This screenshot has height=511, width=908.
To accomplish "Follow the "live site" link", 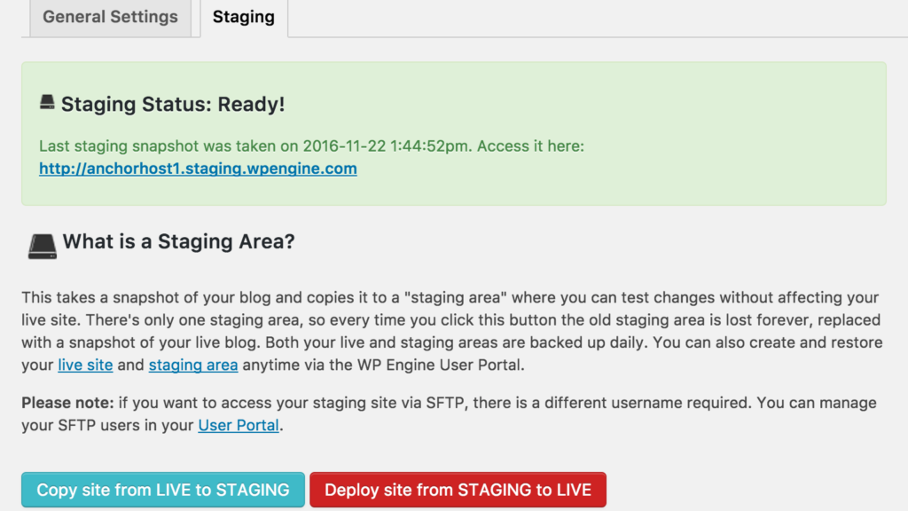I will (85, 365).
